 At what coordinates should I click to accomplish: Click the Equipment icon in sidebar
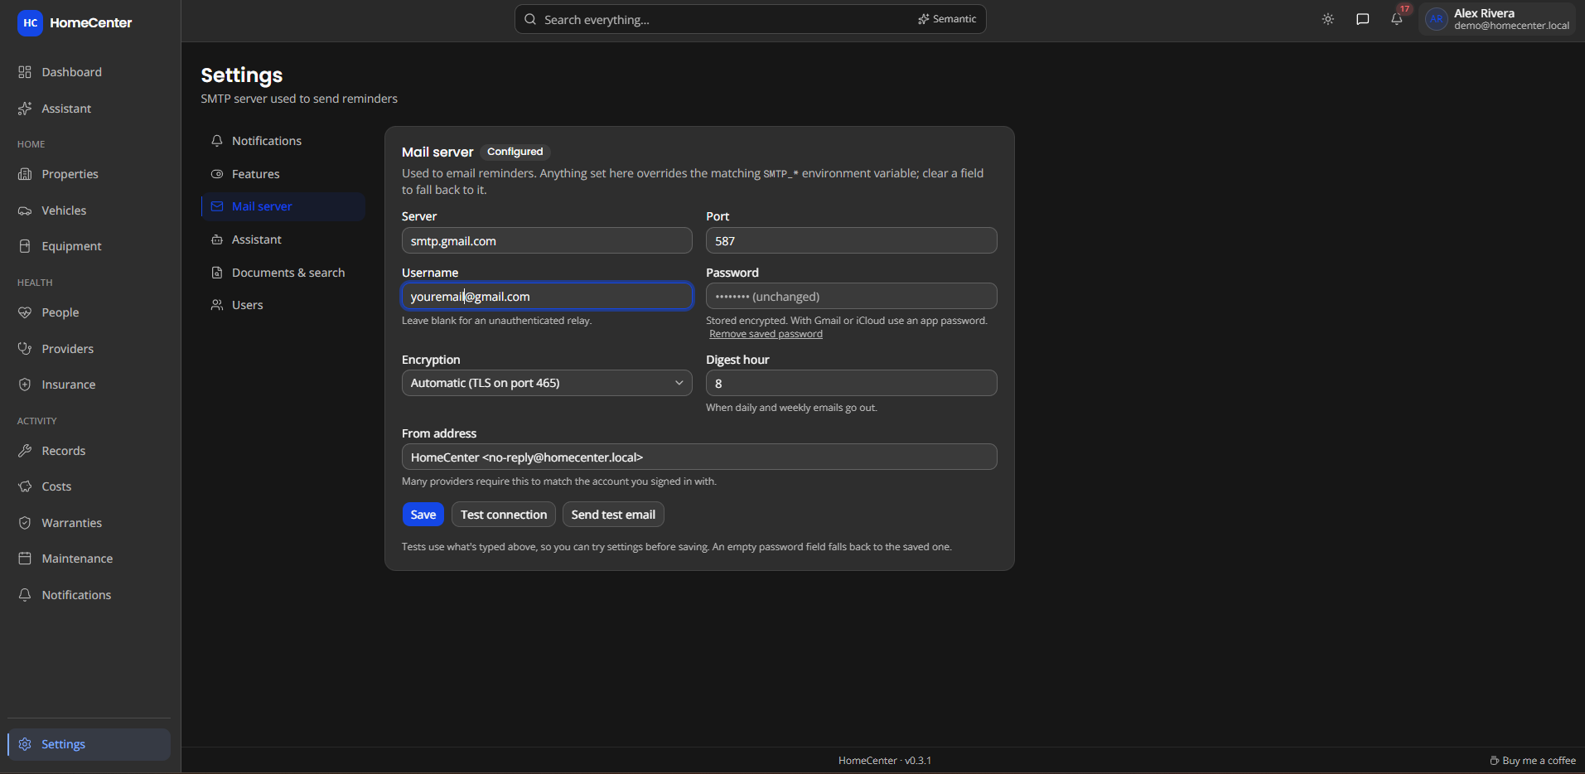[x=25, y=246]
